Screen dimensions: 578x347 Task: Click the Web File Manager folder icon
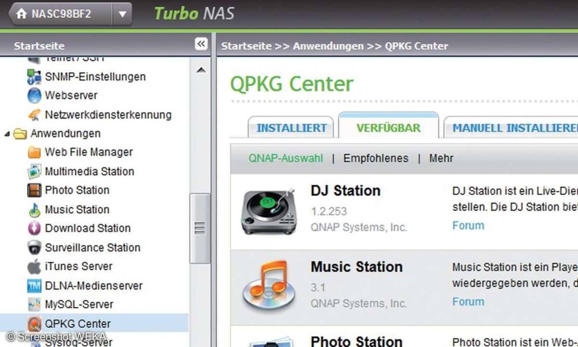34,152
